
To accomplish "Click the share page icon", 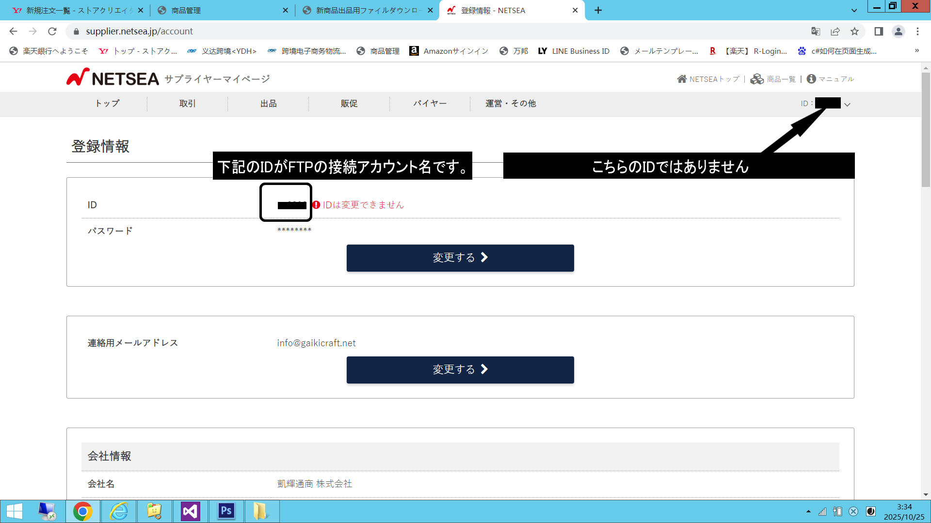I will [835, 31].
